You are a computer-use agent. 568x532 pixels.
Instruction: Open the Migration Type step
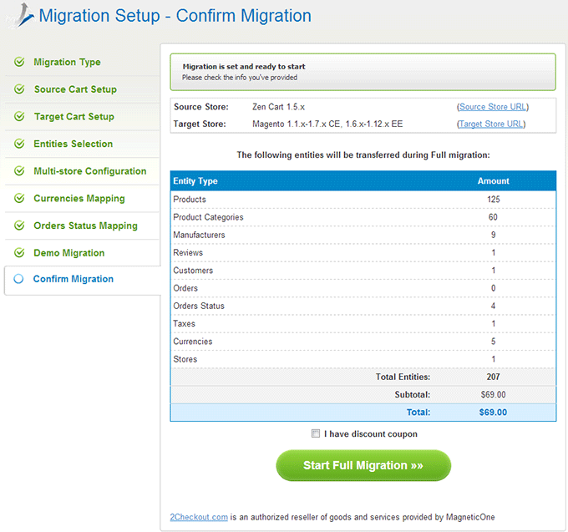pos(67,63)
